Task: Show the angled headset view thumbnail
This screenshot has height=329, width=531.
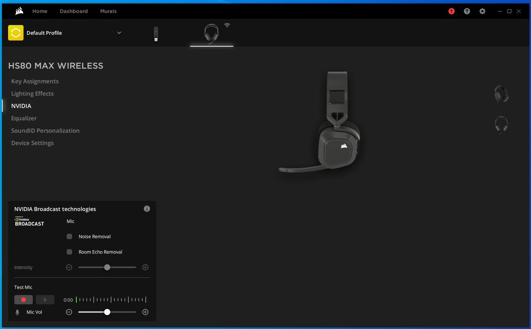Action: (501, 94)
